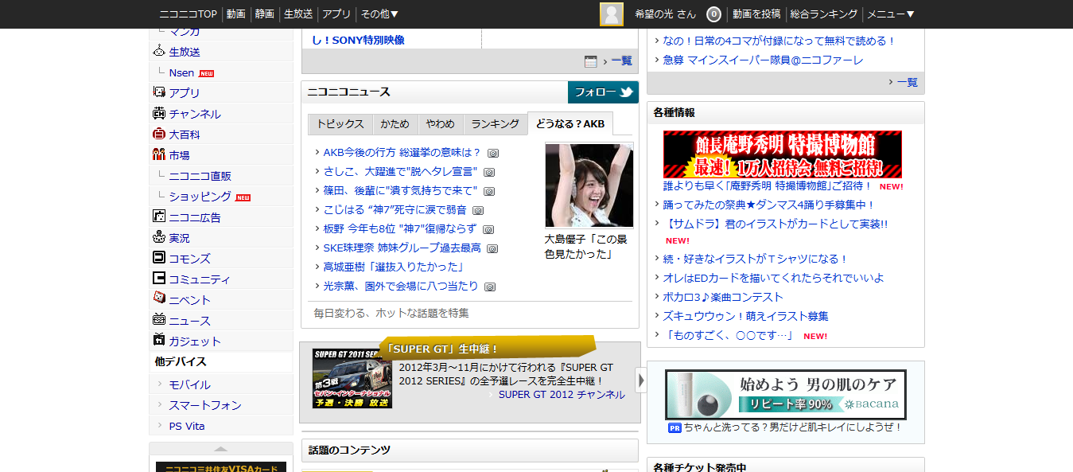Open the メニュー▼ dropdown
This screenshot has height=472, width=1073.
(891, 14)
